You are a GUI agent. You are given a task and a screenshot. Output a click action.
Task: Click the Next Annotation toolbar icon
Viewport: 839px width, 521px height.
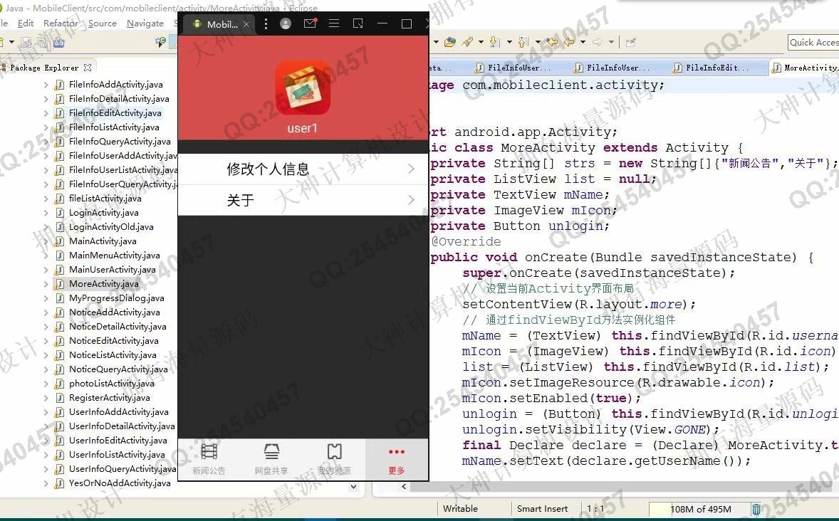pyautogui.click(x=494, y=42)
